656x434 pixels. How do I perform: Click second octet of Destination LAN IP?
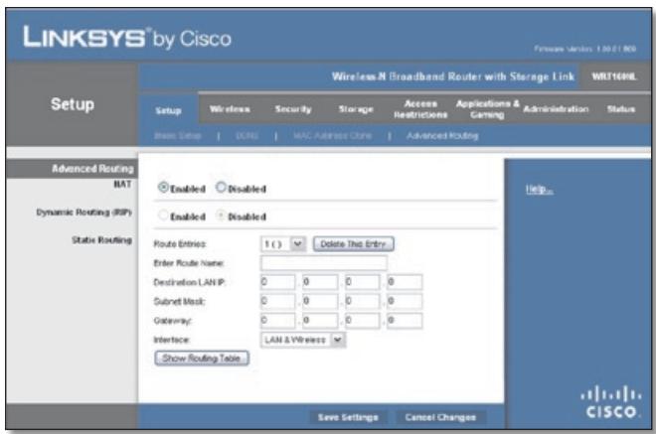[320, 282]
